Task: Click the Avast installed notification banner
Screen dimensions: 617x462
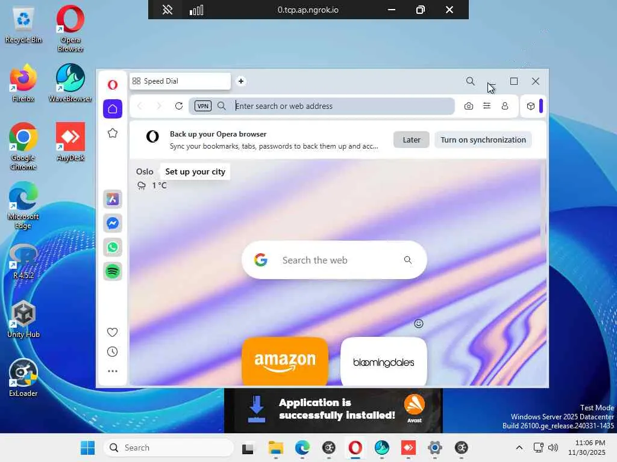Action: pos(333,410)
